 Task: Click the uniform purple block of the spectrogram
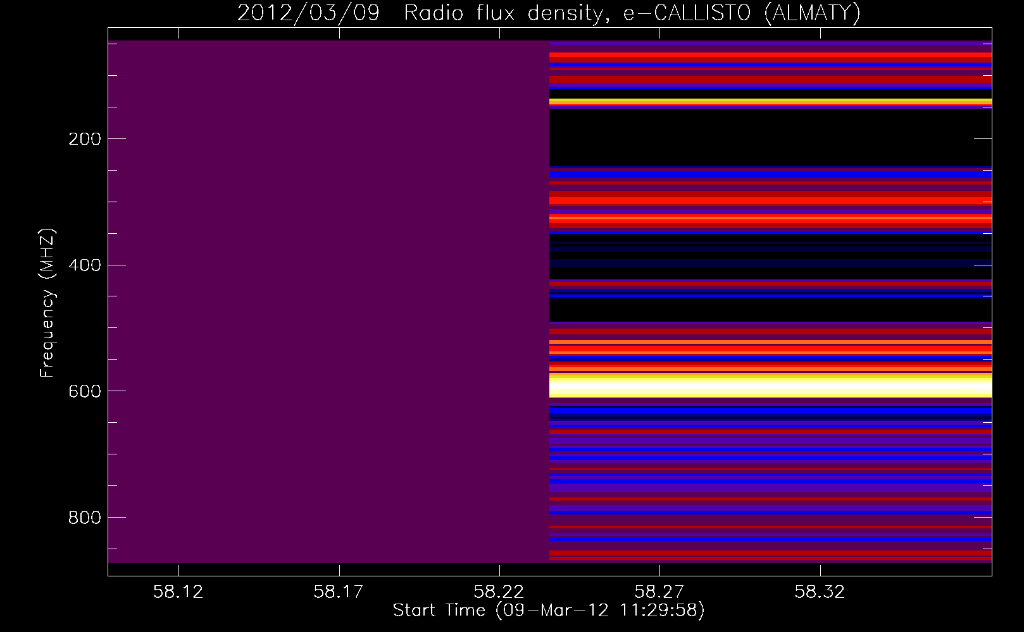328,301
